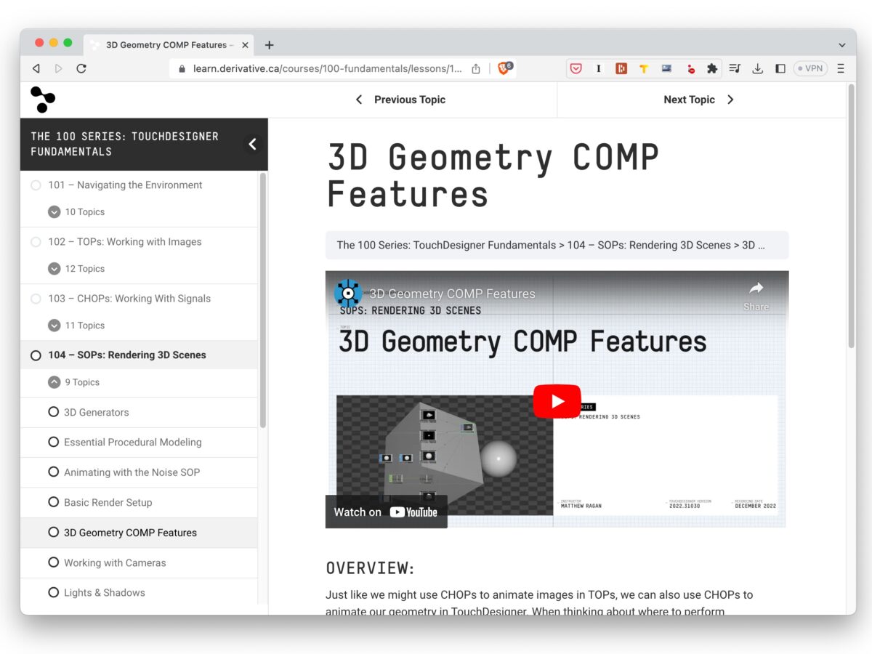Screen dimensions: 872x654
Task: Expand the 10 Topics list under lesson 101
Action: point(54,212)
